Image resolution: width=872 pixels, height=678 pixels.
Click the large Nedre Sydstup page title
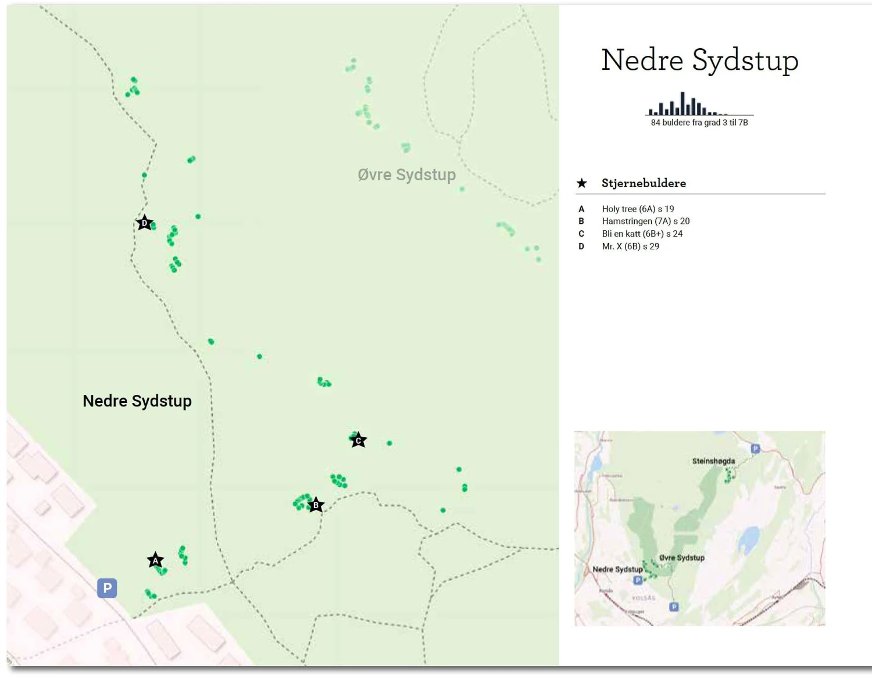tap(699, 60)
